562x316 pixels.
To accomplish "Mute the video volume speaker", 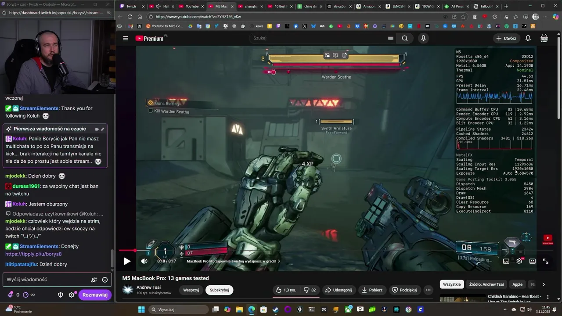I will [144, 261].
